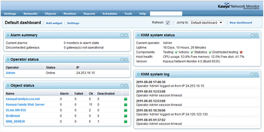Click the log entry dated 2011-08-05 10:39:06

point(197,112)
